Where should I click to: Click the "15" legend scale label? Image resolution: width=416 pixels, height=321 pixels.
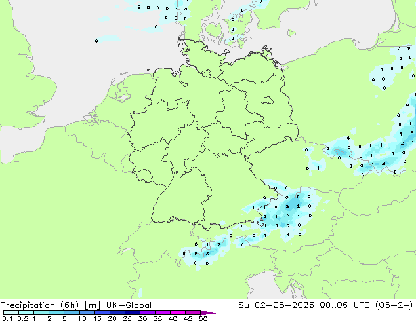point(97,318)
